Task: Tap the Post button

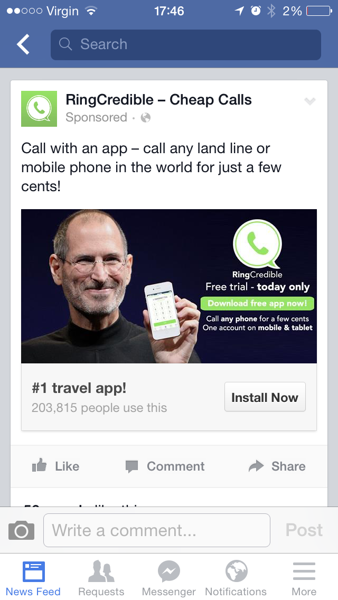Action: click(304, 530)
